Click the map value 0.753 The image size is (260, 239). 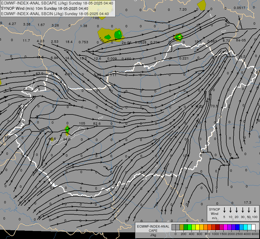pos(83,42)
